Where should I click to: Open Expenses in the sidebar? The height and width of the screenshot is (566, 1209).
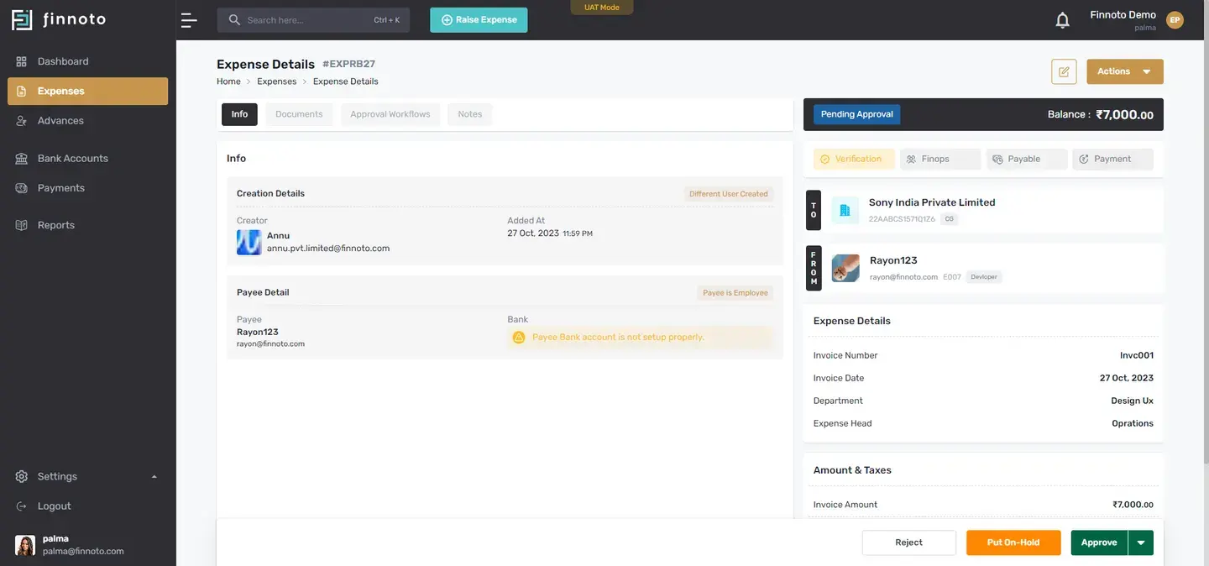tap(88, 92)
